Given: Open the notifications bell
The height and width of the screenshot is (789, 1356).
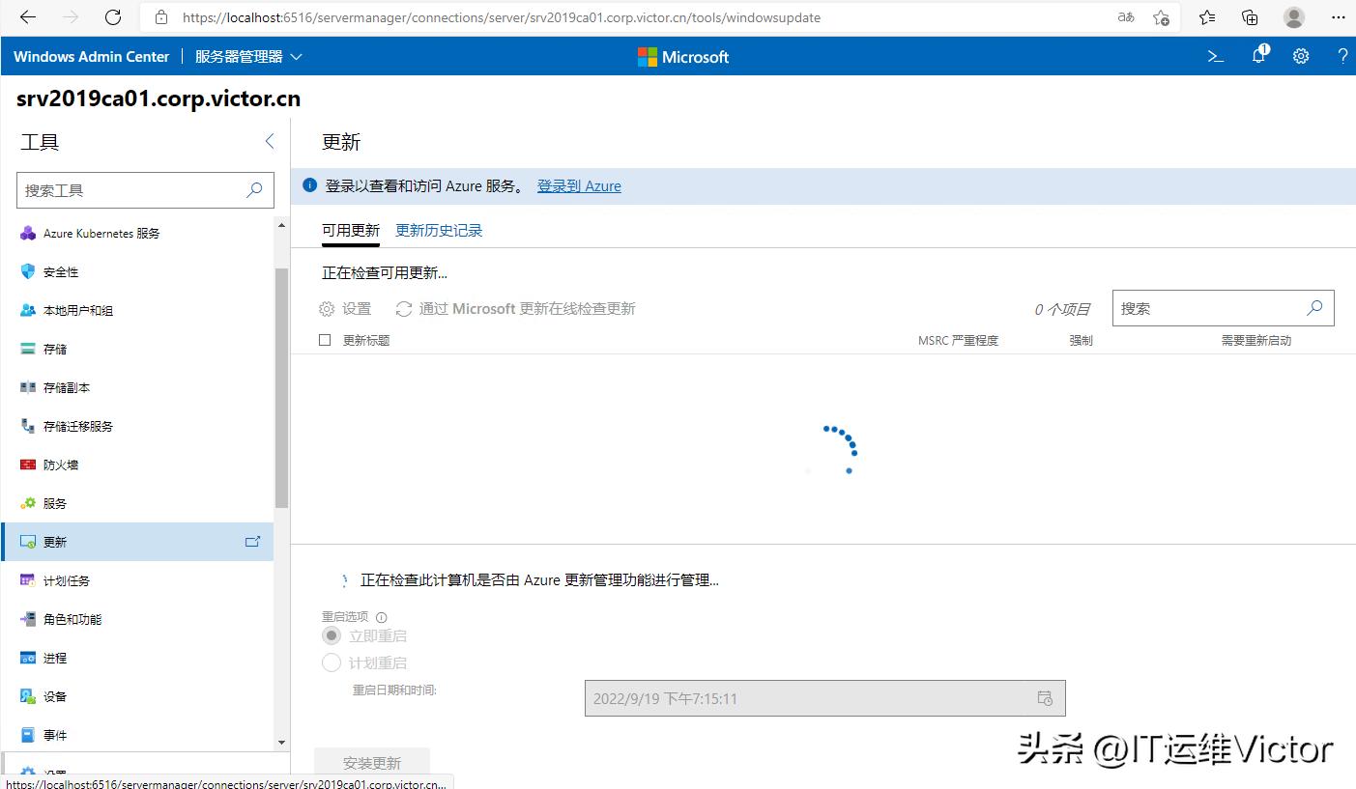Looking at the screenshot, I should point(1257,56).
